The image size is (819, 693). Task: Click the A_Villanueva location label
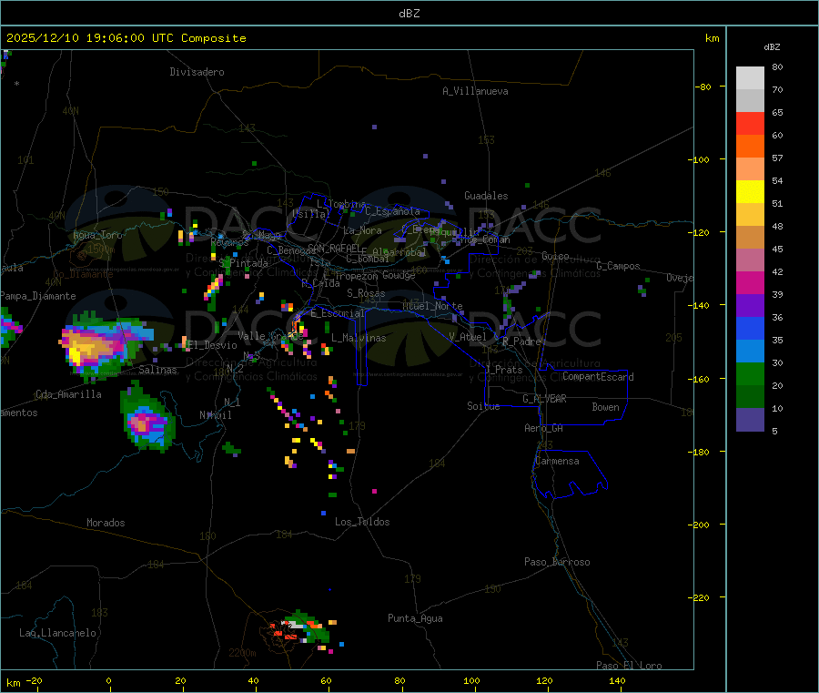tap(475, 91)
